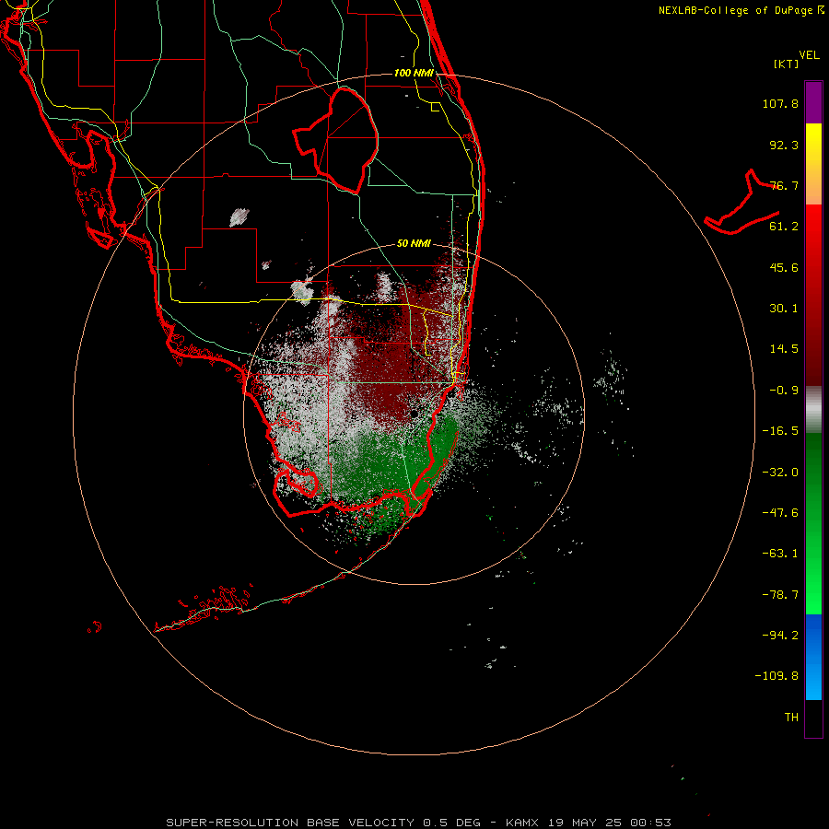Click the 14.5 velocity scale value

point(784,349)
